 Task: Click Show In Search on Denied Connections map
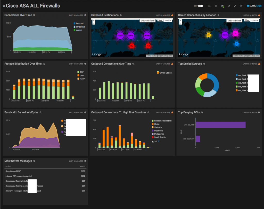[x=234, y=21]
